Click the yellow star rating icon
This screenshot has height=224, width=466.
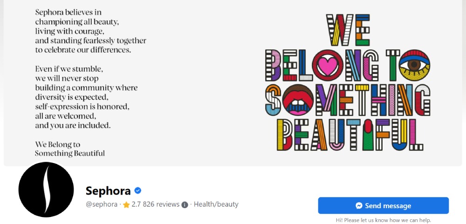pos(126,204)
